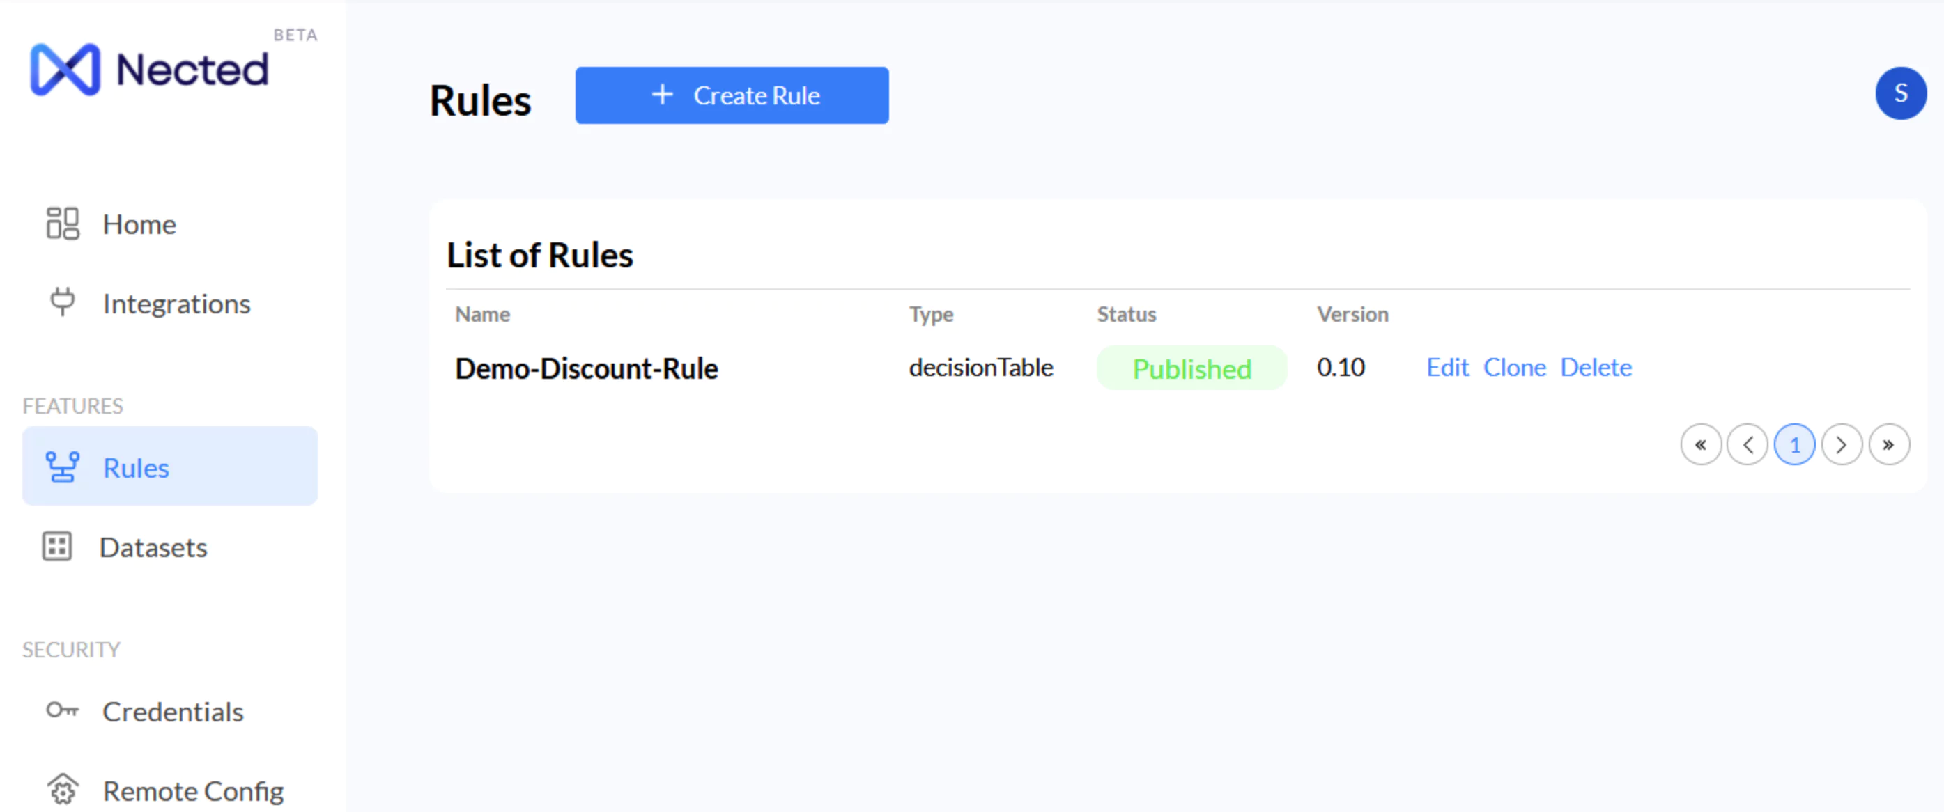
Task: Click the Integrations plug icon
Action: click(62, 302)
